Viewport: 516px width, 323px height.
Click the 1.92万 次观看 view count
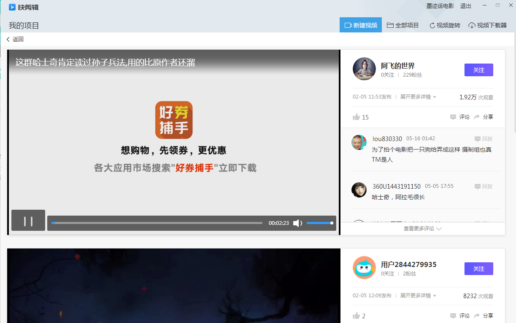(x=476, y=97)
